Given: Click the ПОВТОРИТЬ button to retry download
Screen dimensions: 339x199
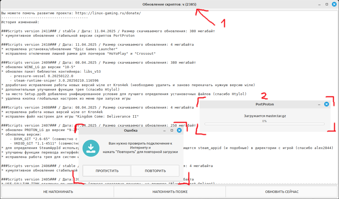Looking at the screenshot, I should 155,171.
